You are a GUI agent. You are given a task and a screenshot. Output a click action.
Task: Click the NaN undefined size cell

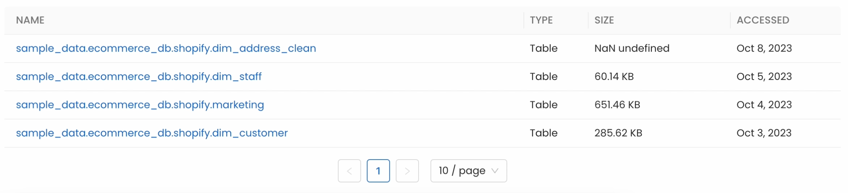pyautogui.click(x=632, y=48)
